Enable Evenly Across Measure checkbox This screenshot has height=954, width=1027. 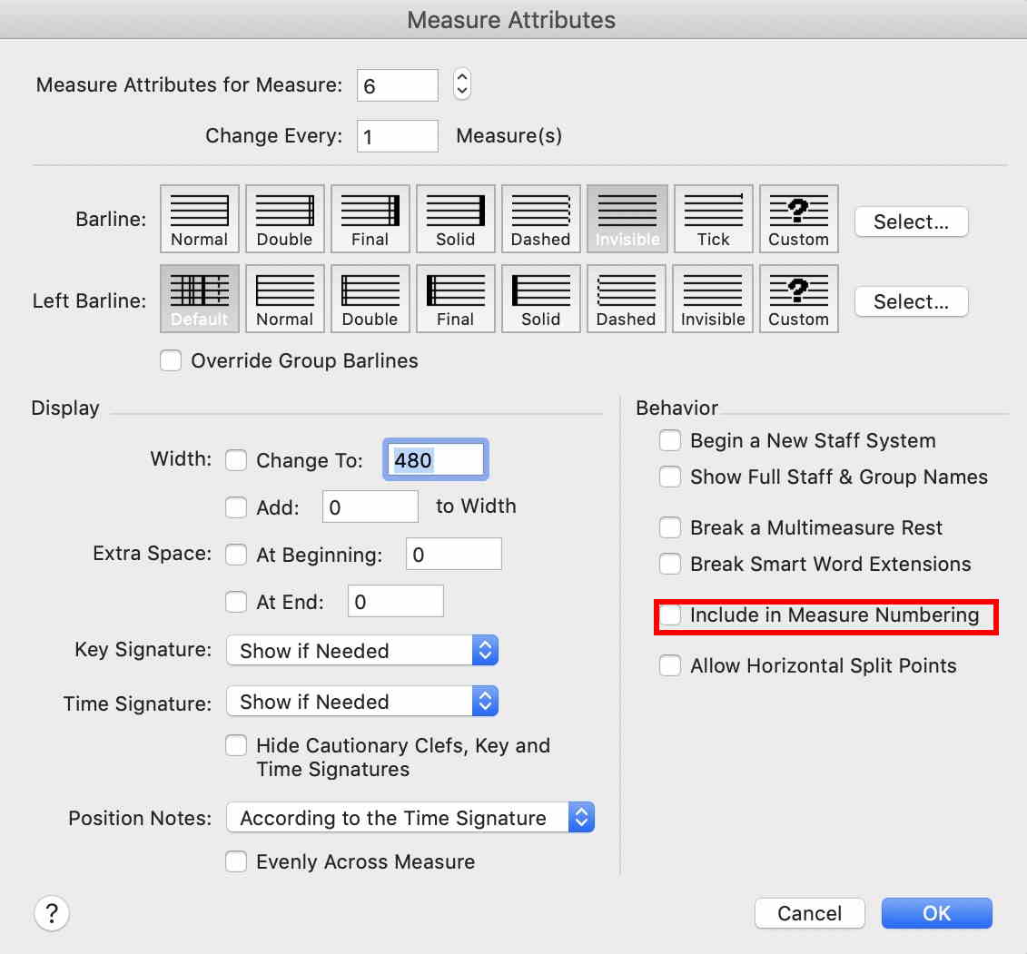pyautogui.click(x=236, y=862)
